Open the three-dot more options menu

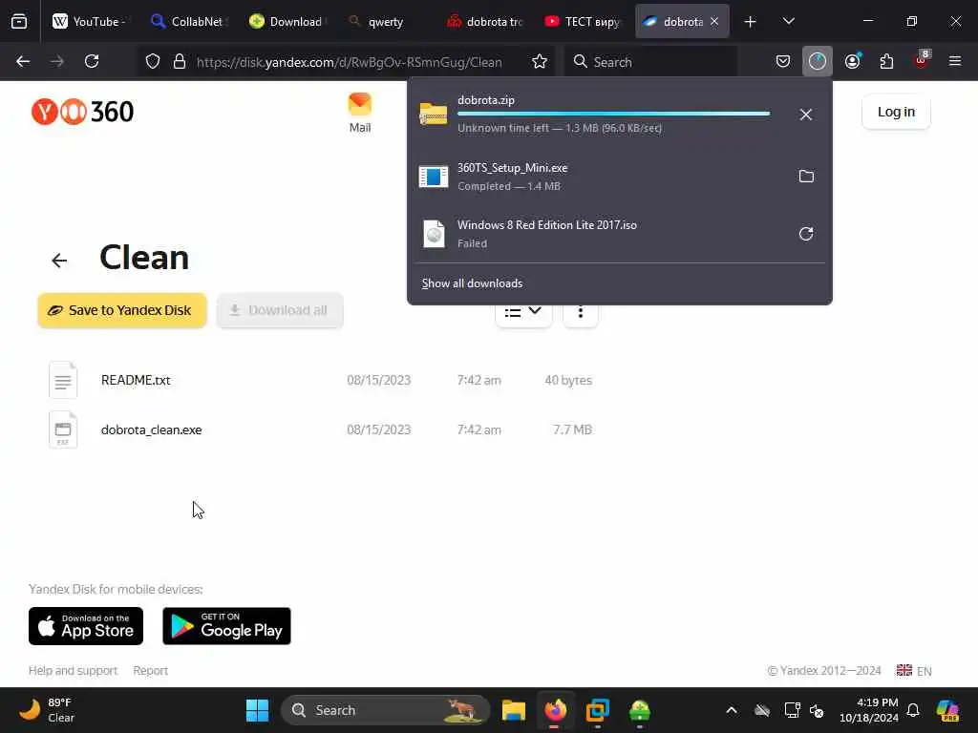(581, 312)
